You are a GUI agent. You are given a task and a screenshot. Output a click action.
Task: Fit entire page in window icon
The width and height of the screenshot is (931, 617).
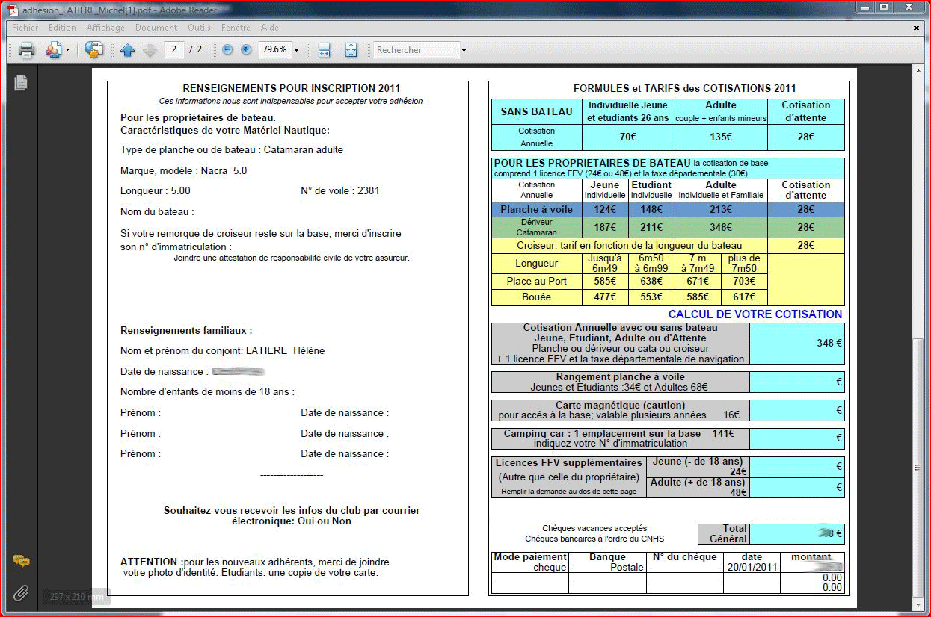(x=351, y=50)
